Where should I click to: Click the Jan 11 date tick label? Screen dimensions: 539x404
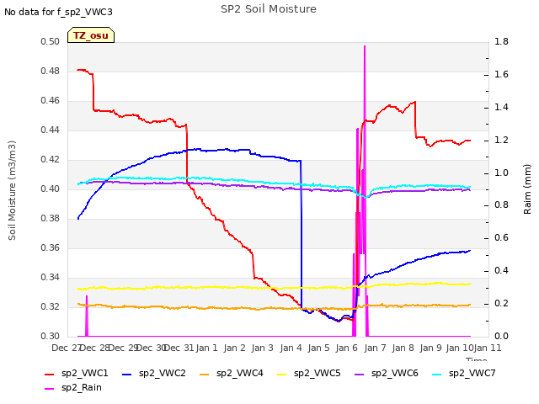click(488, 348)
